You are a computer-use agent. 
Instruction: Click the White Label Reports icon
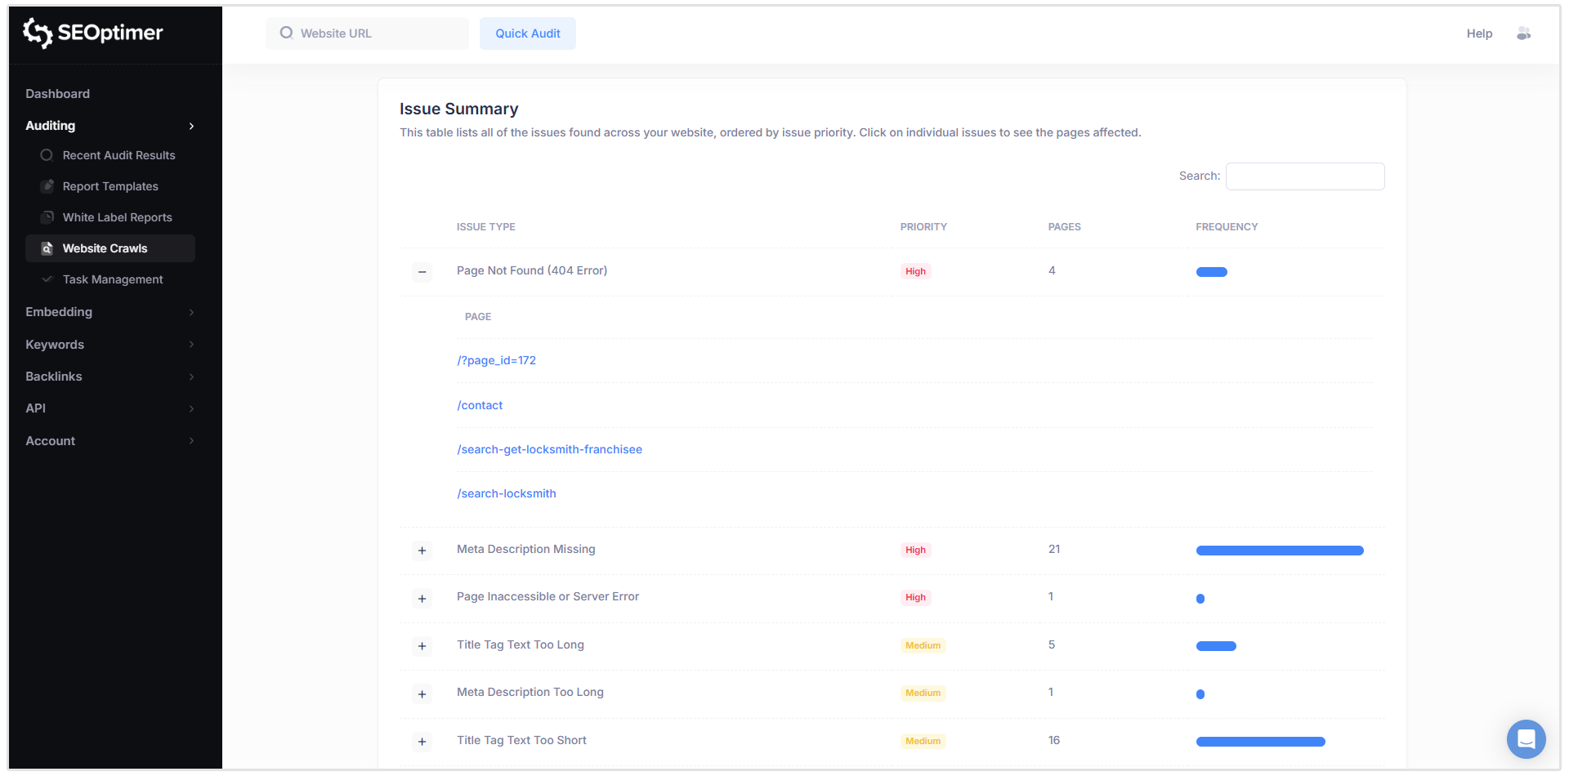tap(47, 217)
